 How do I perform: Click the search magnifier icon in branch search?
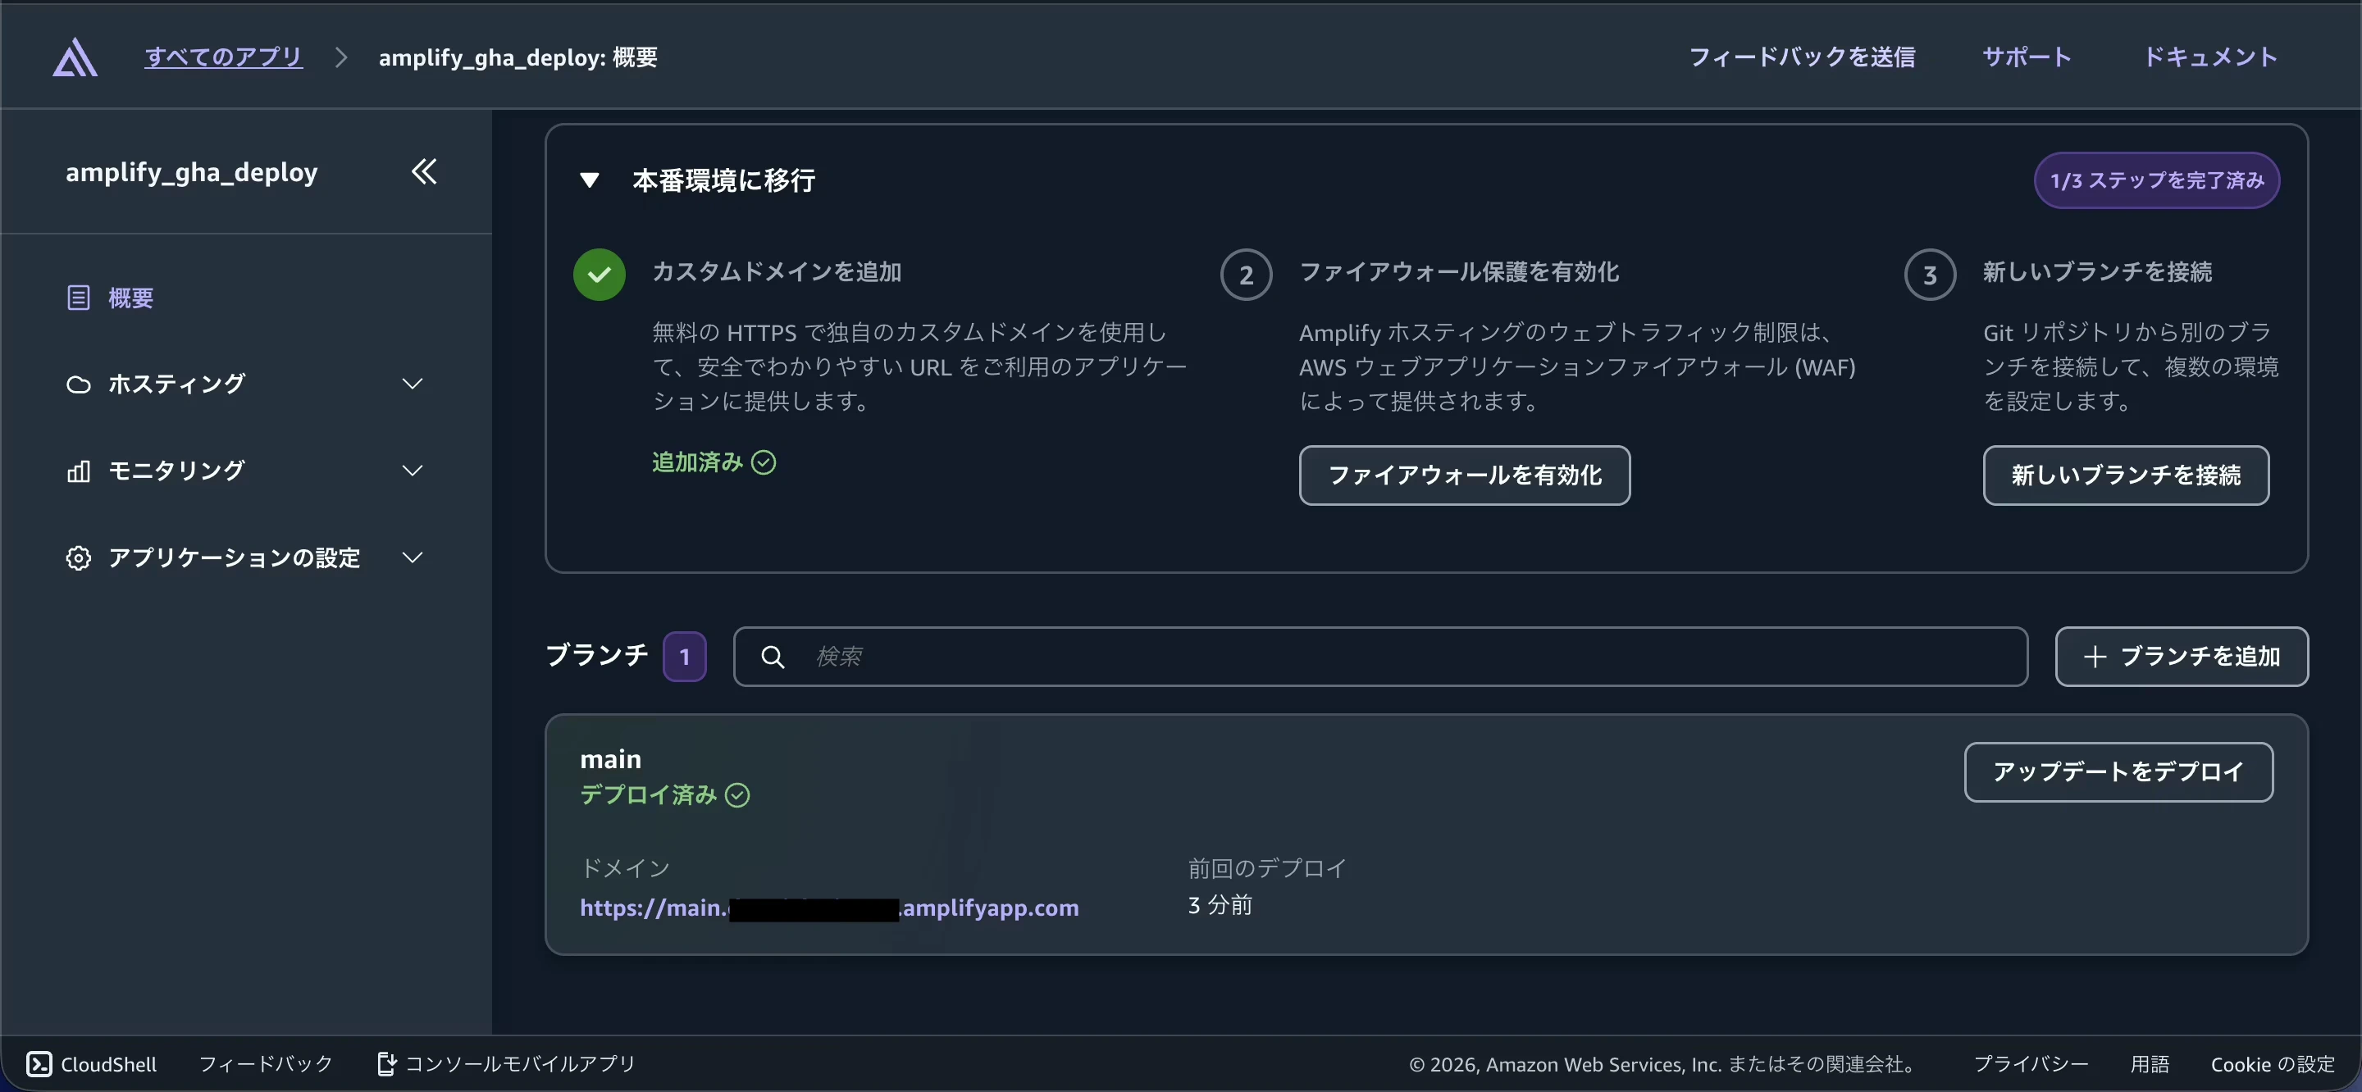click(x=773, y=657)
